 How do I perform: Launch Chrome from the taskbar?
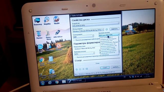coord(57,82)
